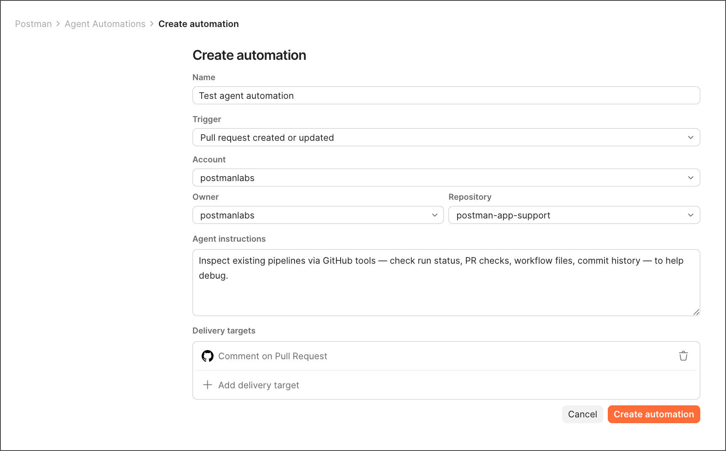The width and height of the screenshot is (726, 451).
Task: Select the Comment on Pull Request row
Action: click(446, 356)
